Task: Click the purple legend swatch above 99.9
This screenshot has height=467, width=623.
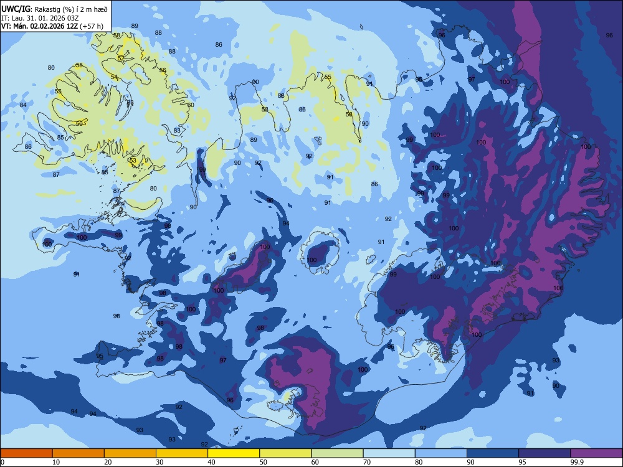Action: coord(596,453)
